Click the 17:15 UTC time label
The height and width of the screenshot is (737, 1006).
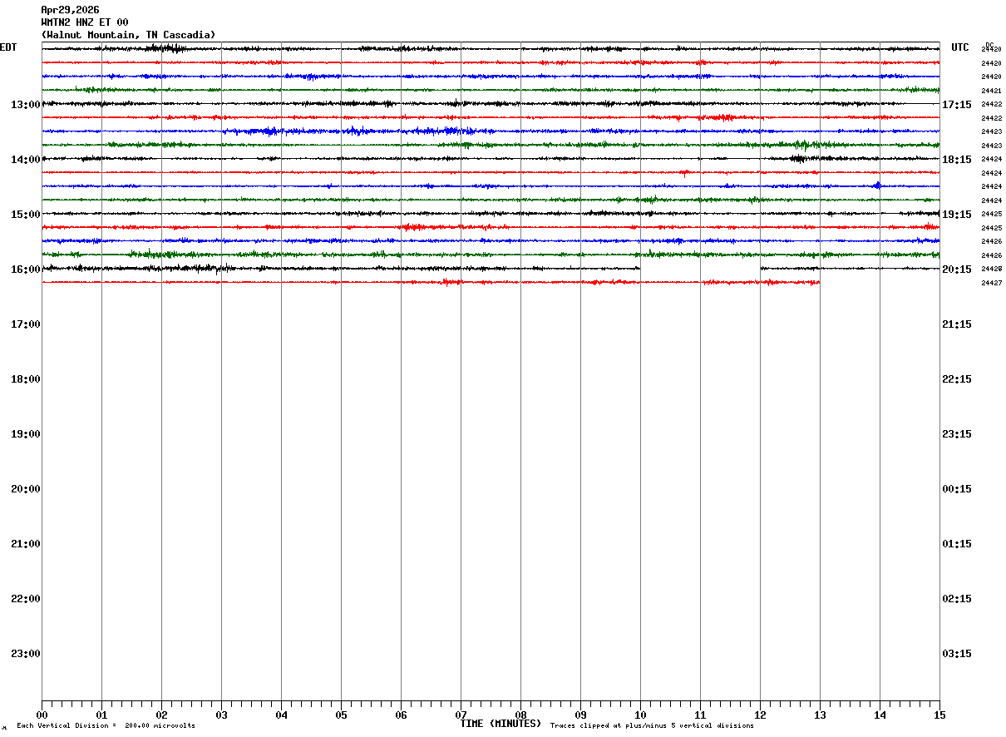pyautogui.click(x=957, y=105)
